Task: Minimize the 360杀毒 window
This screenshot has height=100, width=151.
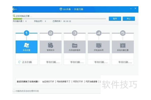Action: point(131,9)
